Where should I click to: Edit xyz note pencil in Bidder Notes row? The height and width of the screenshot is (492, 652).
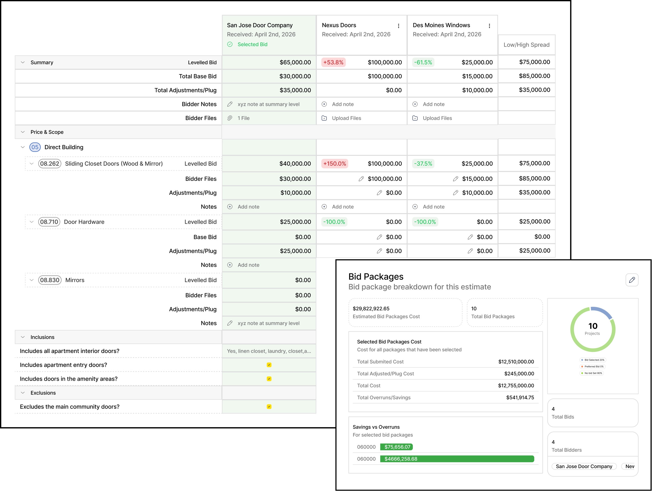coord(230,104)
